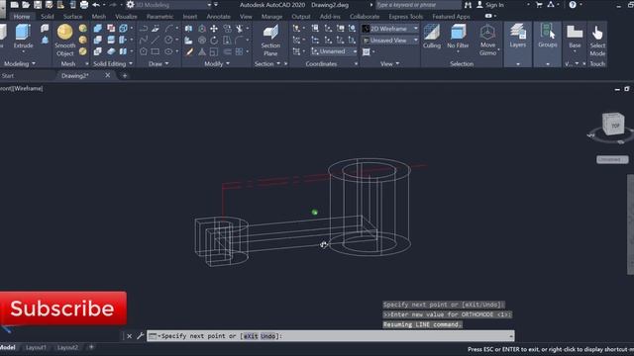Open the Unsaved View dropdown
The height and width of the screenshot is (356, 634).
tap(390, 40)
